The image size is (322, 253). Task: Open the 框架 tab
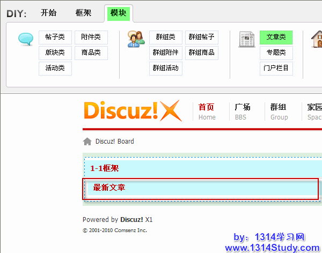[83, 13]
